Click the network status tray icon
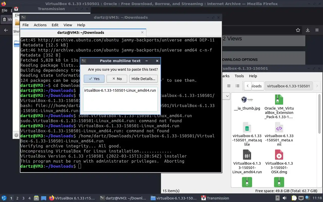The height and width of the screenshot is (202, 323). (x=301, y=198)
